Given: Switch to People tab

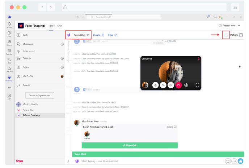Looking at the screenshot, I should click(98, 35).
